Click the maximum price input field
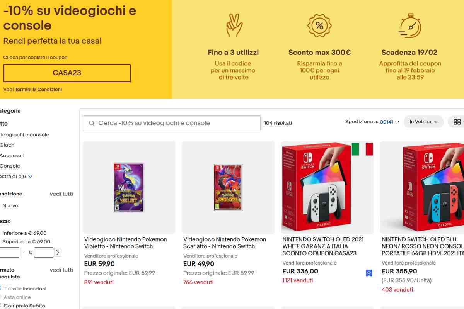 point(43,253)
